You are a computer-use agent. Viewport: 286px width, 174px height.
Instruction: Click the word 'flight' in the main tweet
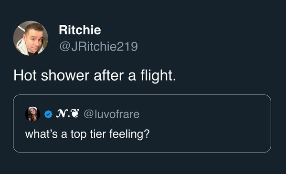click(157, 75)
